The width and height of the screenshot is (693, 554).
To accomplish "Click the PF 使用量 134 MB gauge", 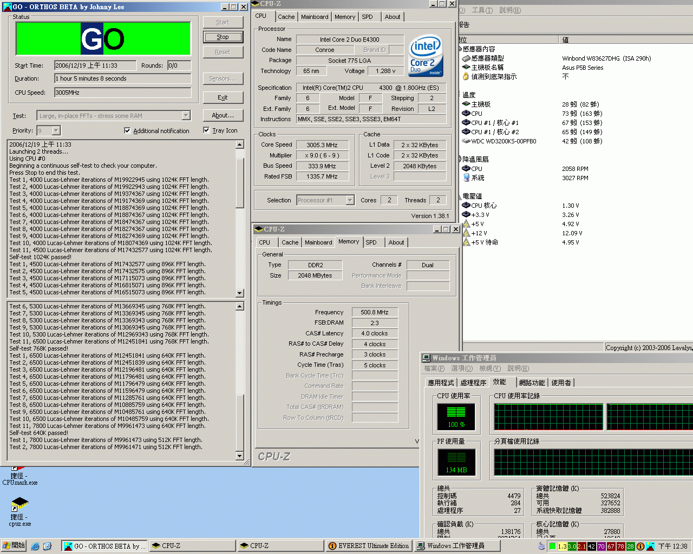I will (456, 463).
